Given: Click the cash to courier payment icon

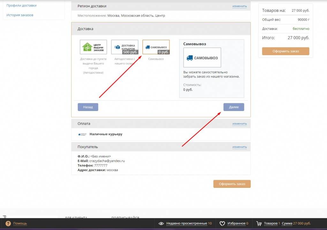Looking at the screenshot, I should 82,134.
